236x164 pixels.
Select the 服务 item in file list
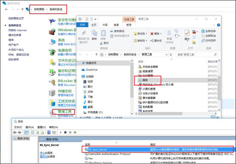click(x=145, y=80)
